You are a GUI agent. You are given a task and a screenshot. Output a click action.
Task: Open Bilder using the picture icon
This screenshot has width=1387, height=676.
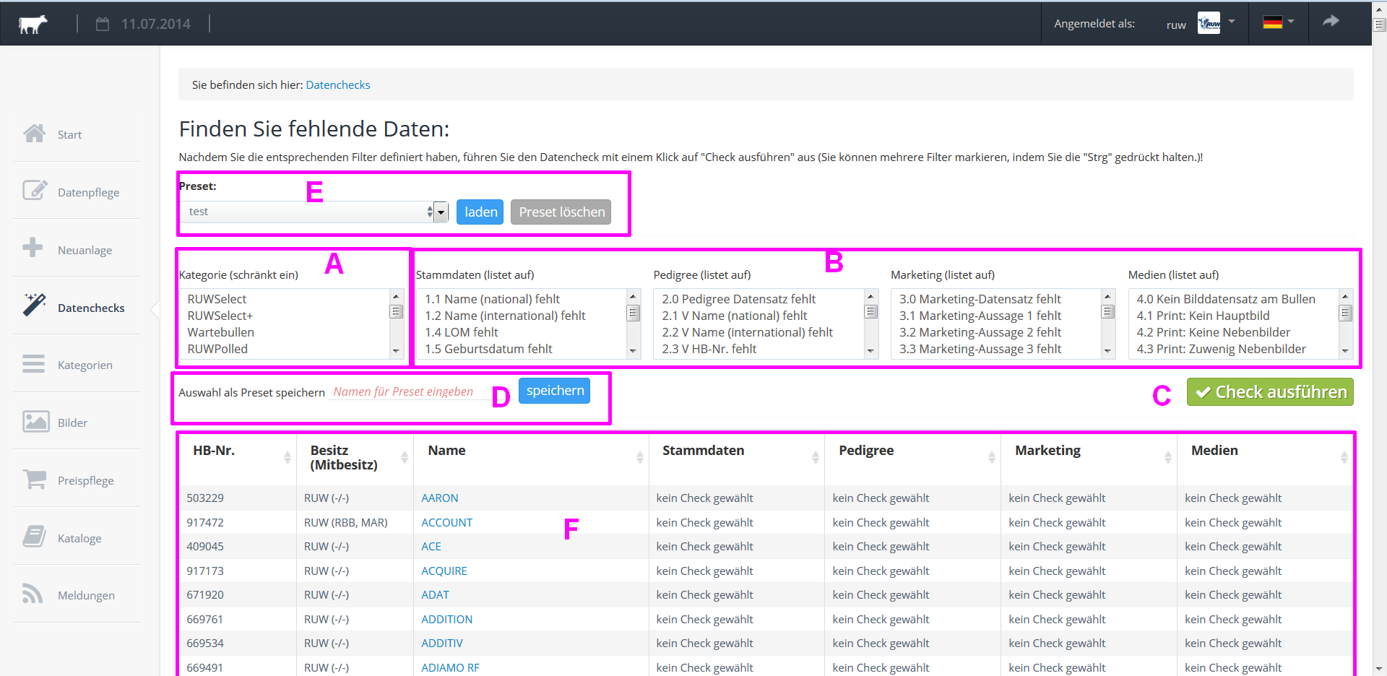35,422
